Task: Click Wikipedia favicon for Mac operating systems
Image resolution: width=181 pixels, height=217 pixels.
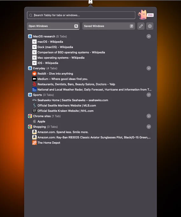Action: [34, 57]
